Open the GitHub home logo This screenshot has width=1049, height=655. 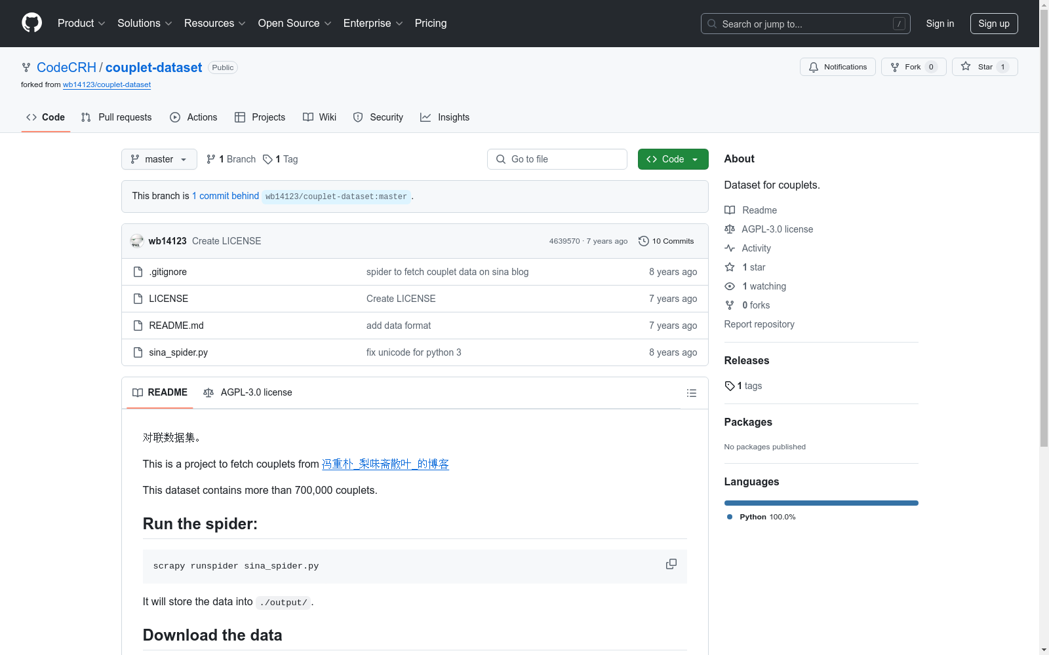pos(31,23)
